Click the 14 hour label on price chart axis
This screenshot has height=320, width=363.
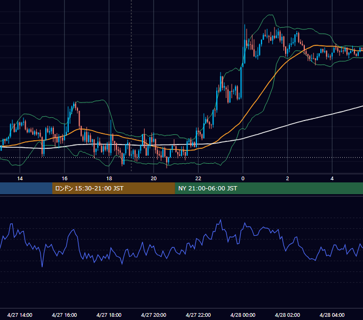[20, 179]
